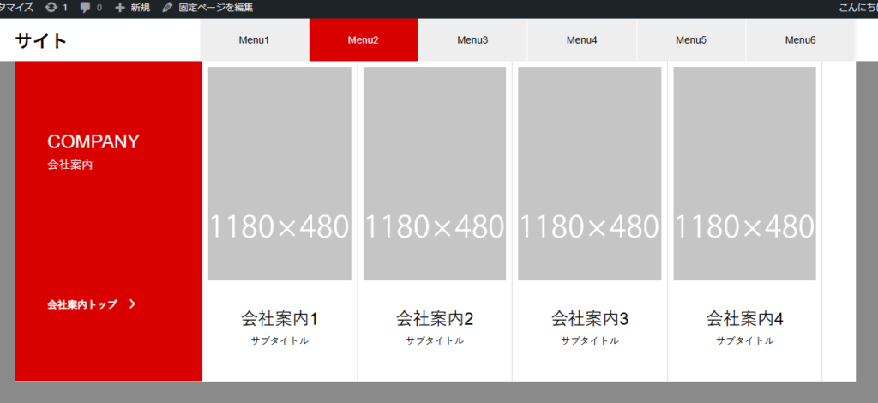Open the image above 会社案内2
The image size is (878, 403).
(435, 173)
